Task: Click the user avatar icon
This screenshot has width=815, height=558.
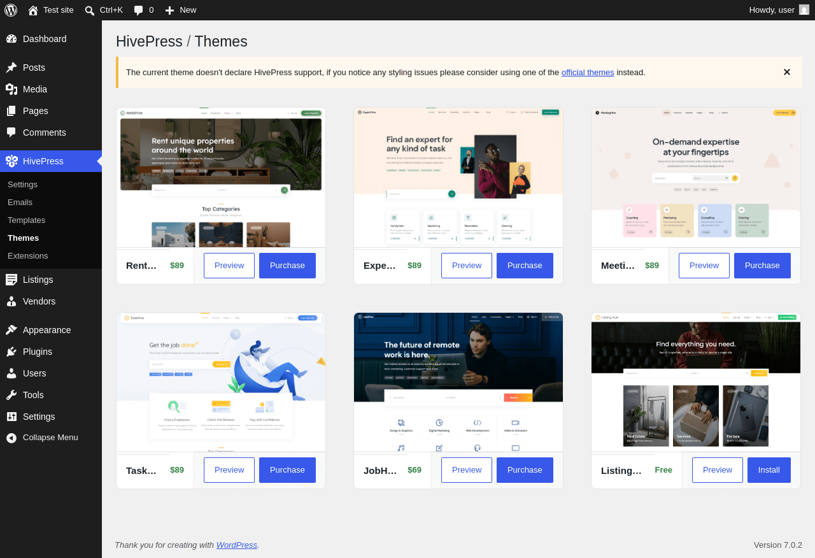Action: pos(804,10)
